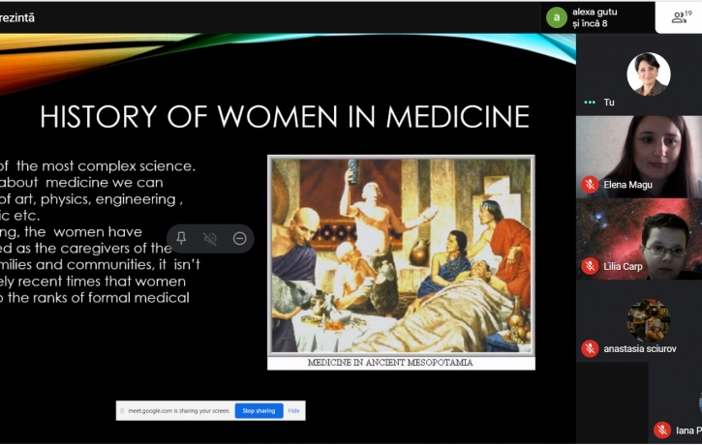Click anastasia sciurov's muted microphone icon

click(x=590, y=349)
